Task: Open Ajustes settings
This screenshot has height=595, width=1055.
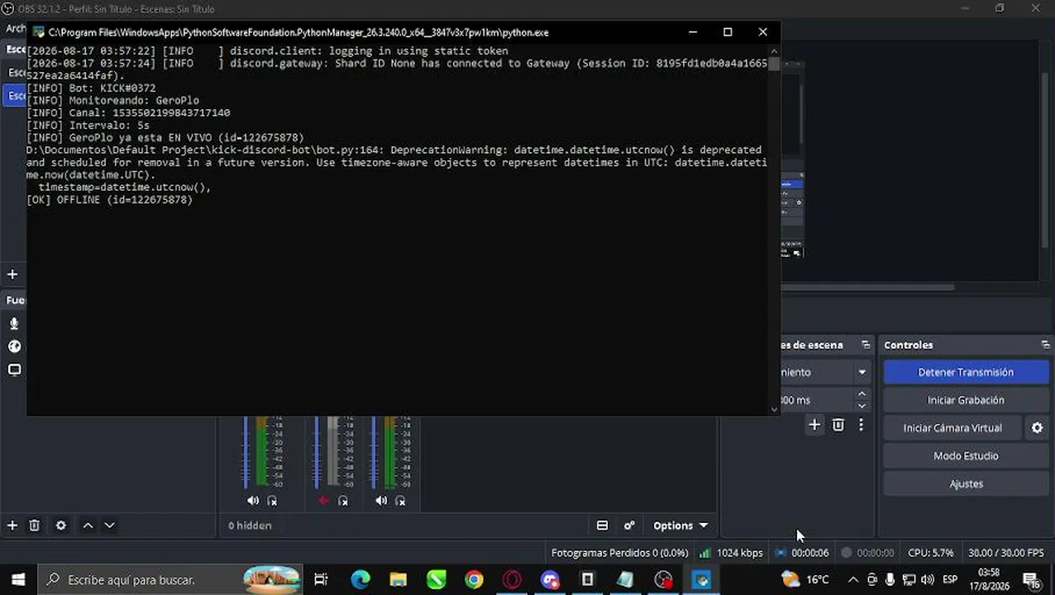Action: pyautogui.click(x=966, y=484)
